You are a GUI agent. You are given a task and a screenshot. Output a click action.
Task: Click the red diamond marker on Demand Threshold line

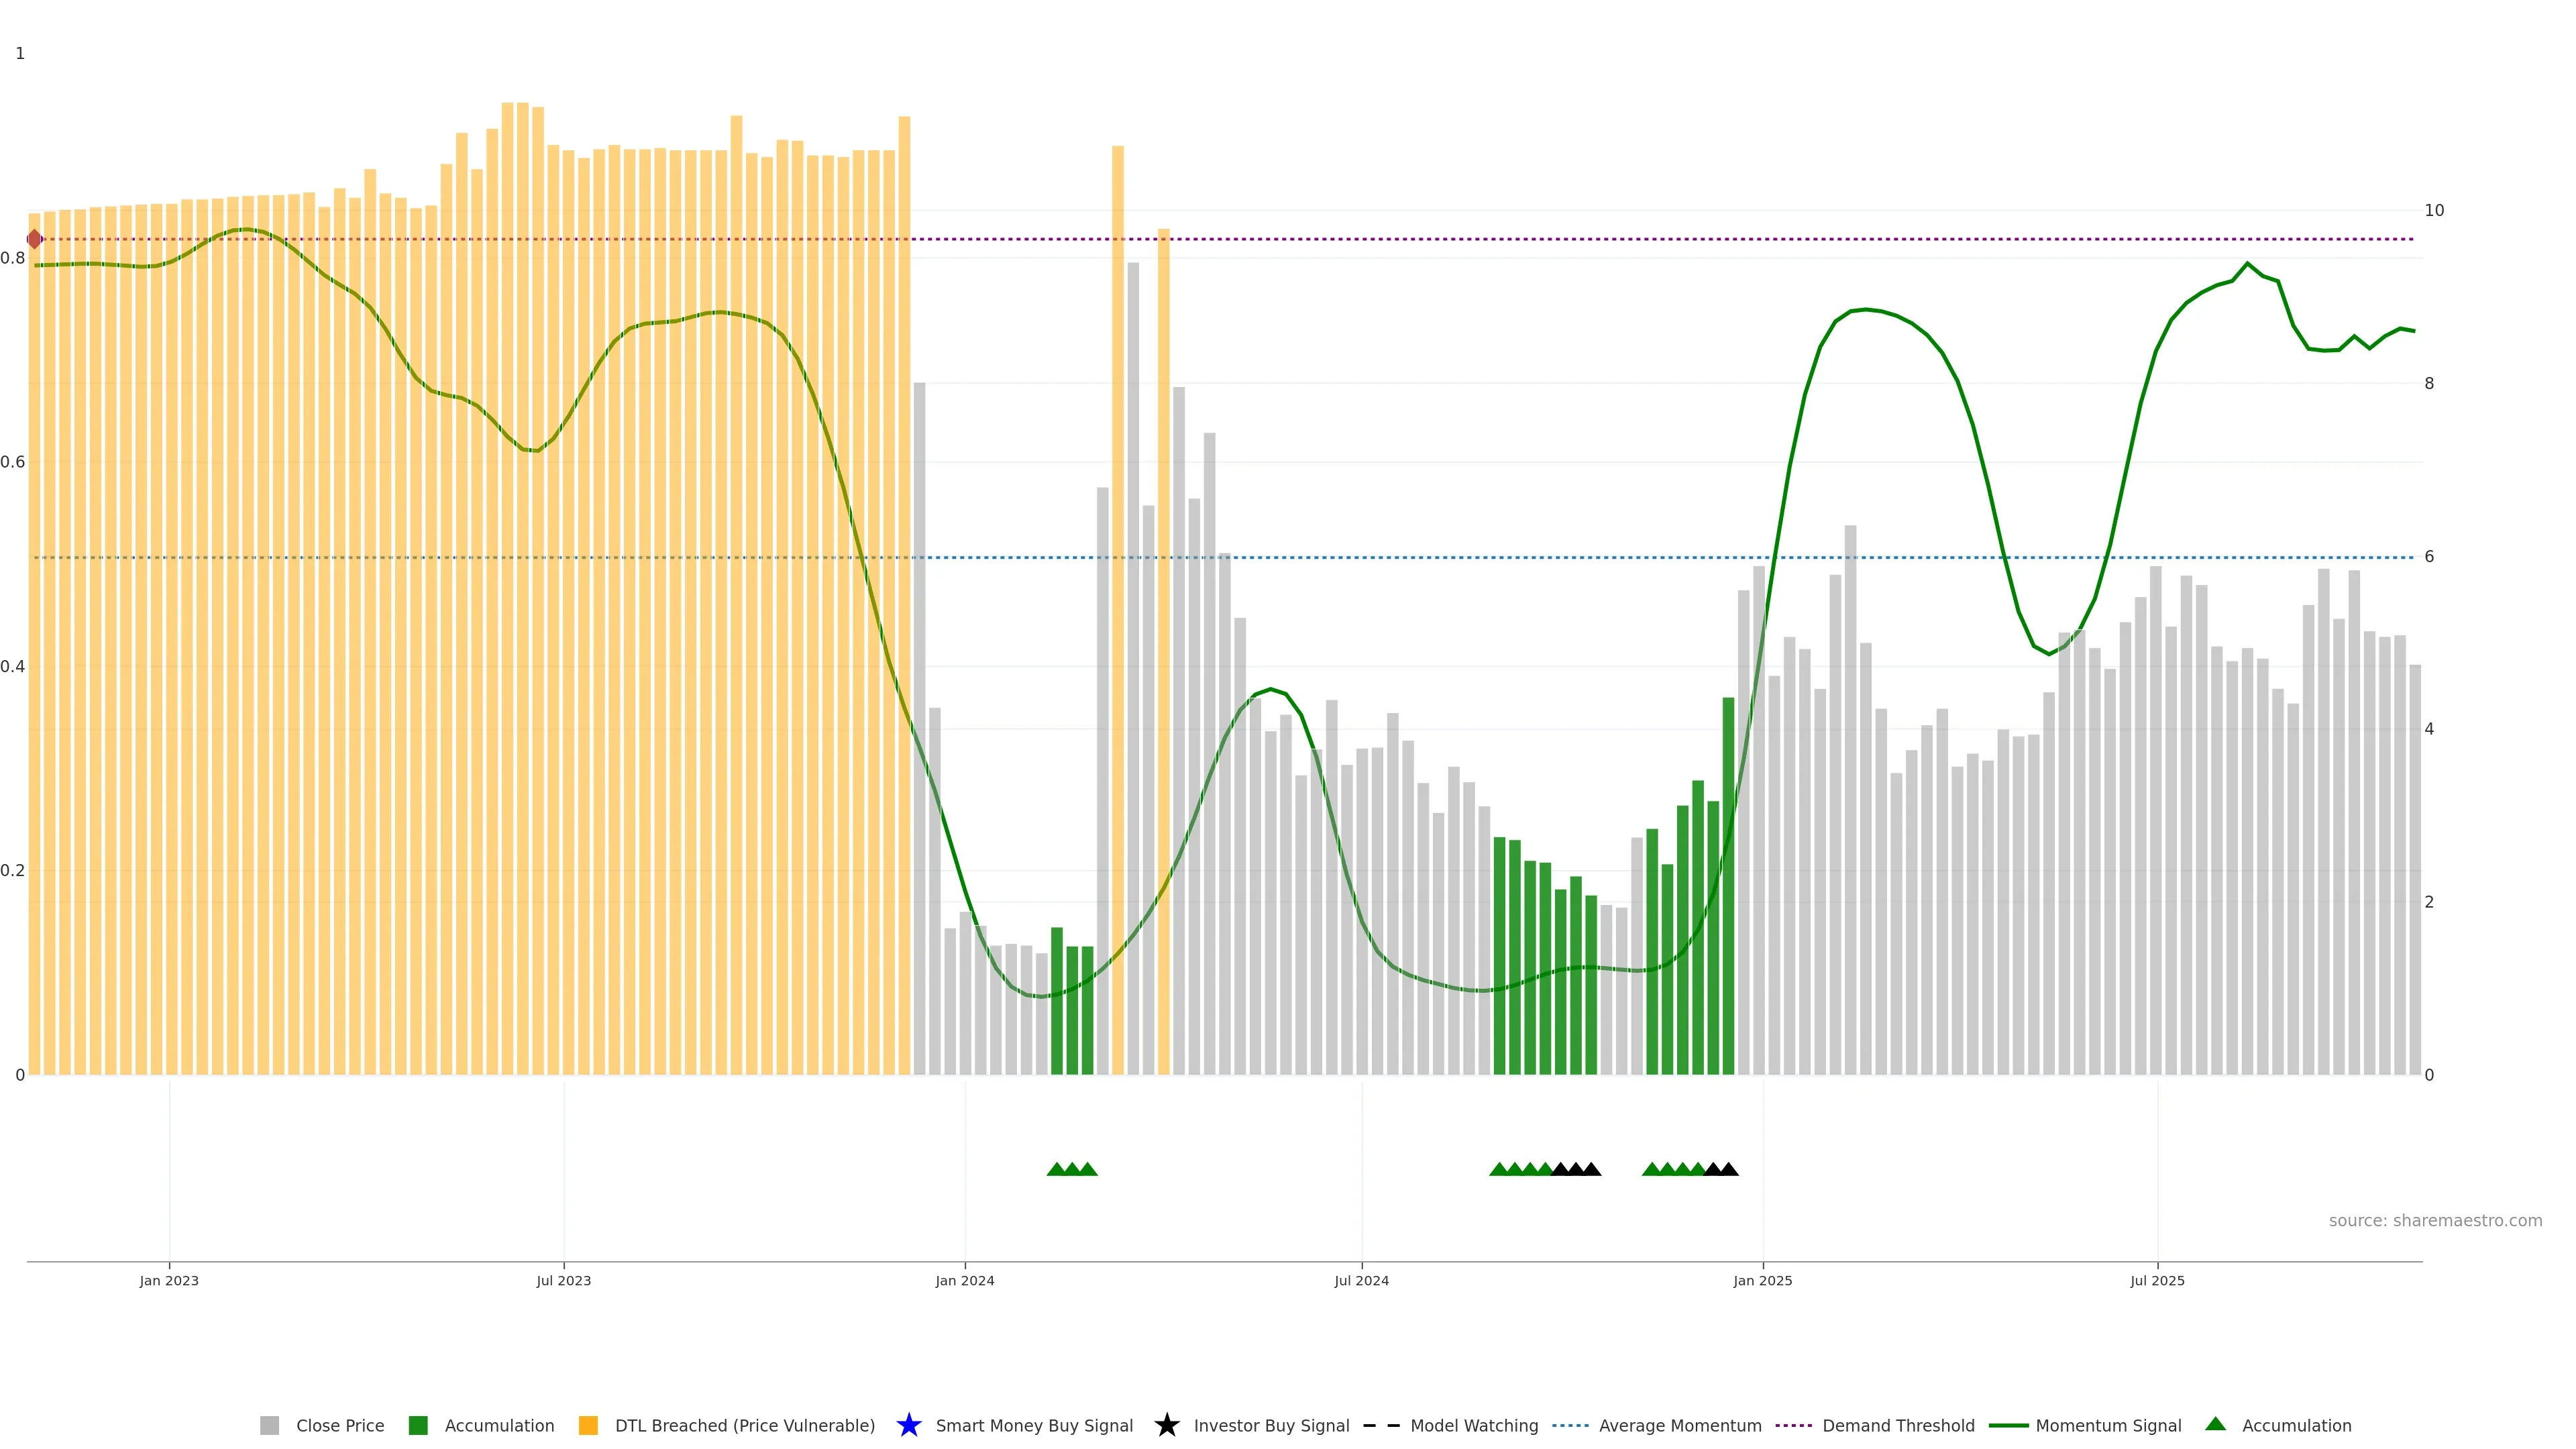point(34,239)
